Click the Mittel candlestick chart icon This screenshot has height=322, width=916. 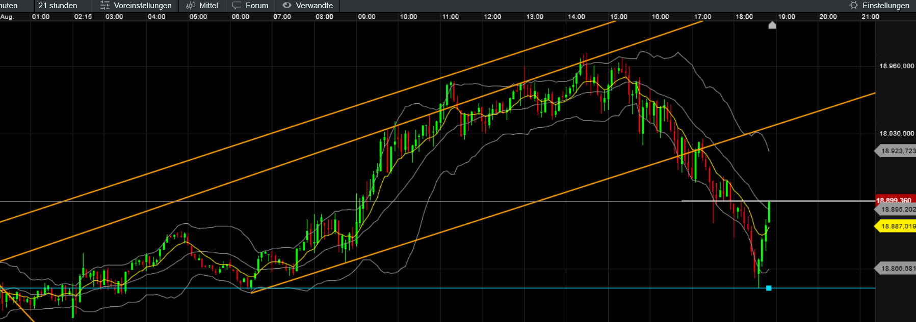coord(190,6)
